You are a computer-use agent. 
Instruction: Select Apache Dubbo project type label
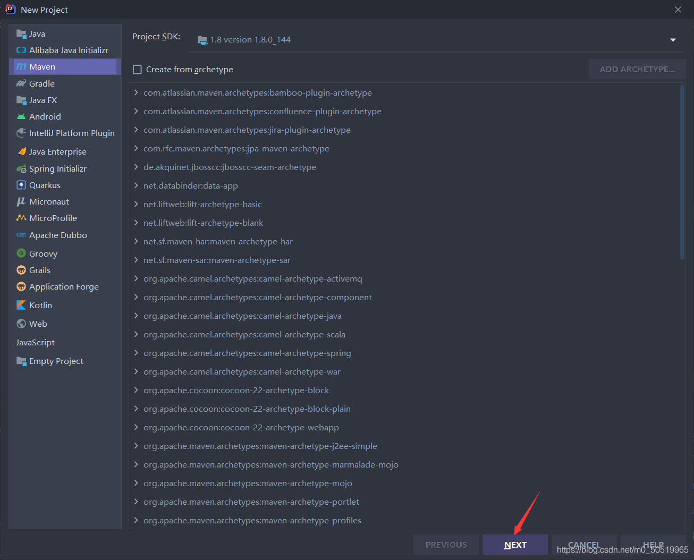tap(58, 235)
